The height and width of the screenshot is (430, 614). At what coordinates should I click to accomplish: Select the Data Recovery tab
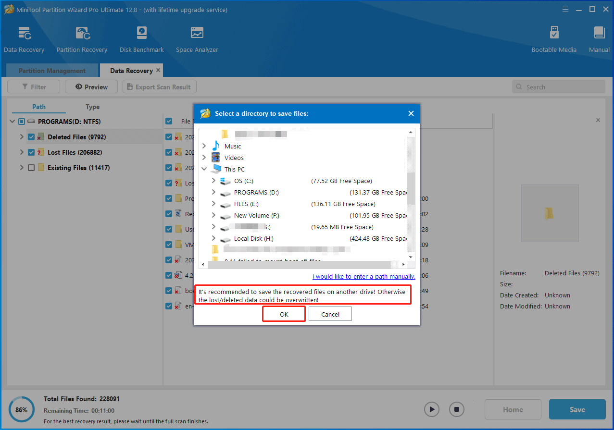coord(131,71)
